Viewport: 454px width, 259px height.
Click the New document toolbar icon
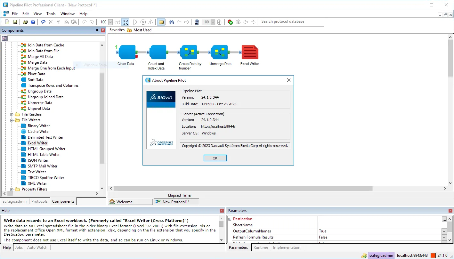[x=7, y=22]
